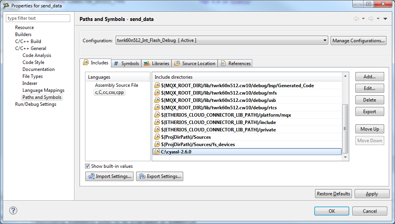Click the Import Settings button icon
The width and height of the screenshot is (395, 224).
[x=92, y=176]
